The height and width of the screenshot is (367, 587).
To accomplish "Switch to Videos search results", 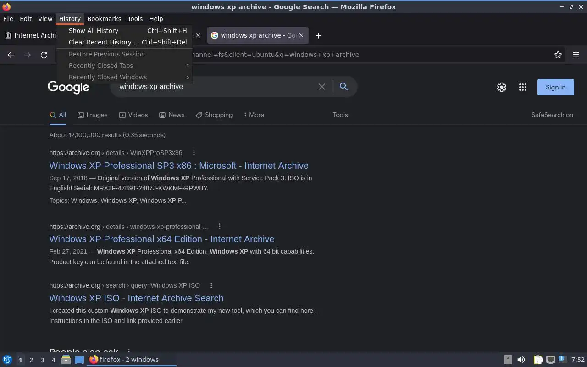I will (133, 115).
